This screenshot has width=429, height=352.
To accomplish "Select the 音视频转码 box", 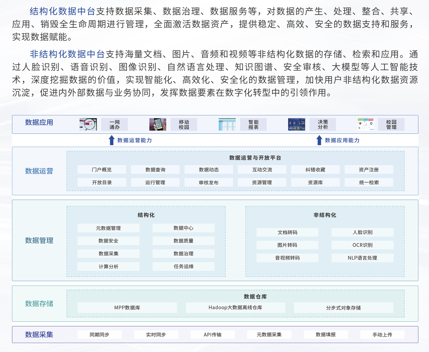I will [x=287, y=258].
